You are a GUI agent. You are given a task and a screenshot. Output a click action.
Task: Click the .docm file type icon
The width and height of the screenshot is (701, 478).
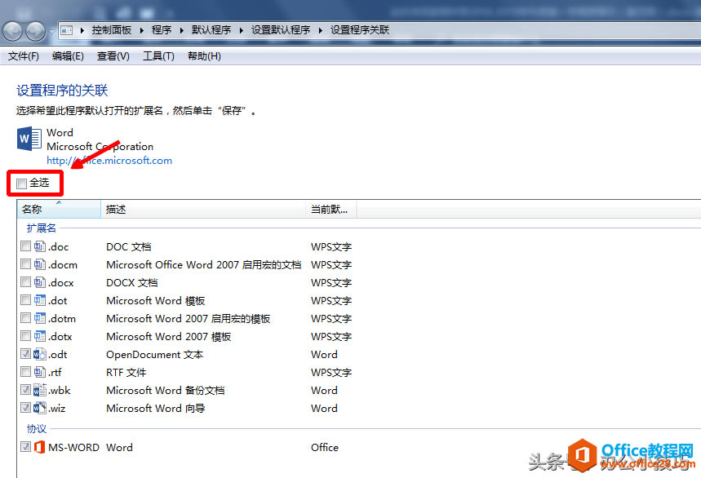[40, 264]
